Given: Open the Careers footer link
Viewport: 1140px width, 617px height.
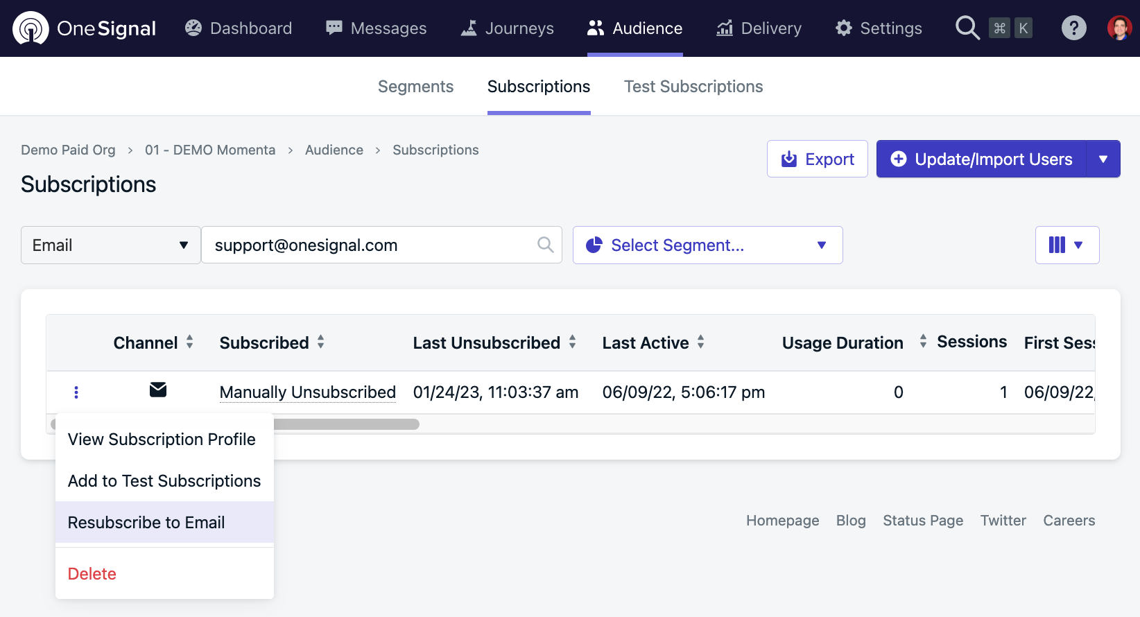Looking at the screenshot, I should point(1069,521).
